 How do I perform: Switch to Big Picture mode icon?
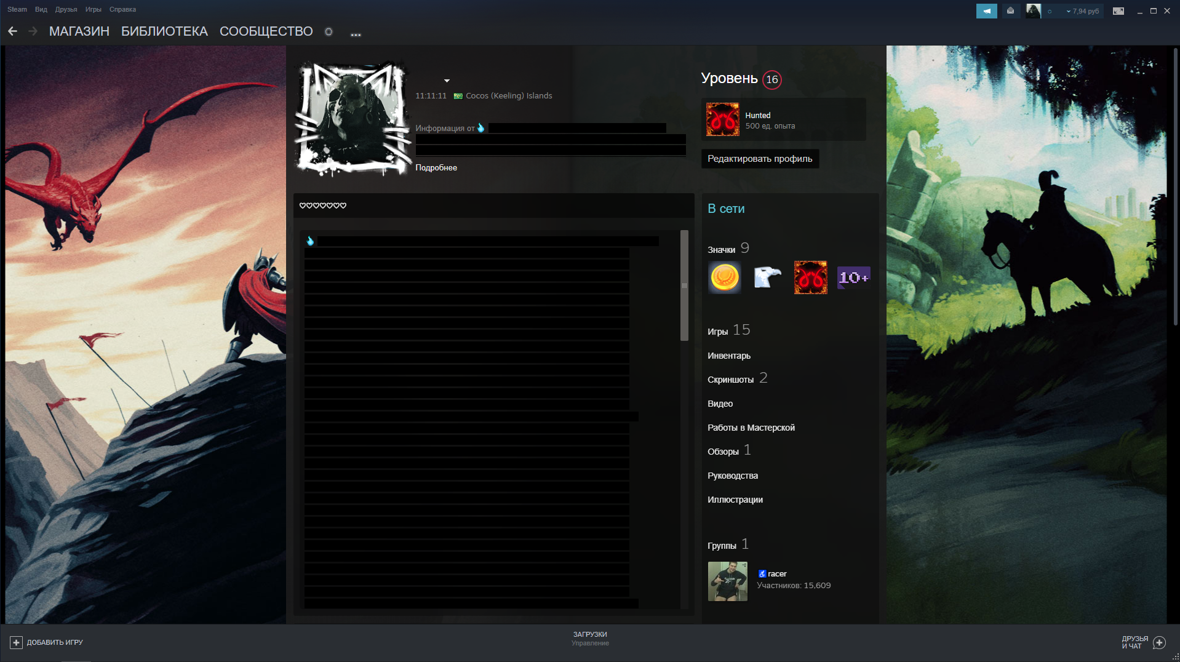[x=1118, y=11]
